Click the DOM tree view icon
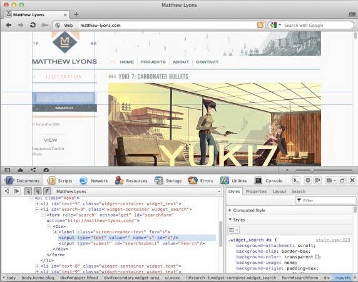Viewport: 358px width, 282px height. point(8,191)
